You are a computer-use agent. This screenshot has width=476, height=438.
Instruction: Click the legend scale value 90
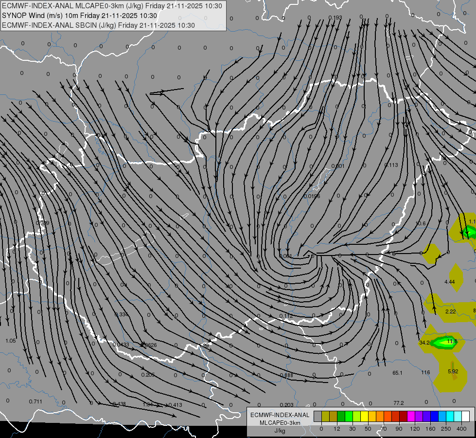(399, 429)
